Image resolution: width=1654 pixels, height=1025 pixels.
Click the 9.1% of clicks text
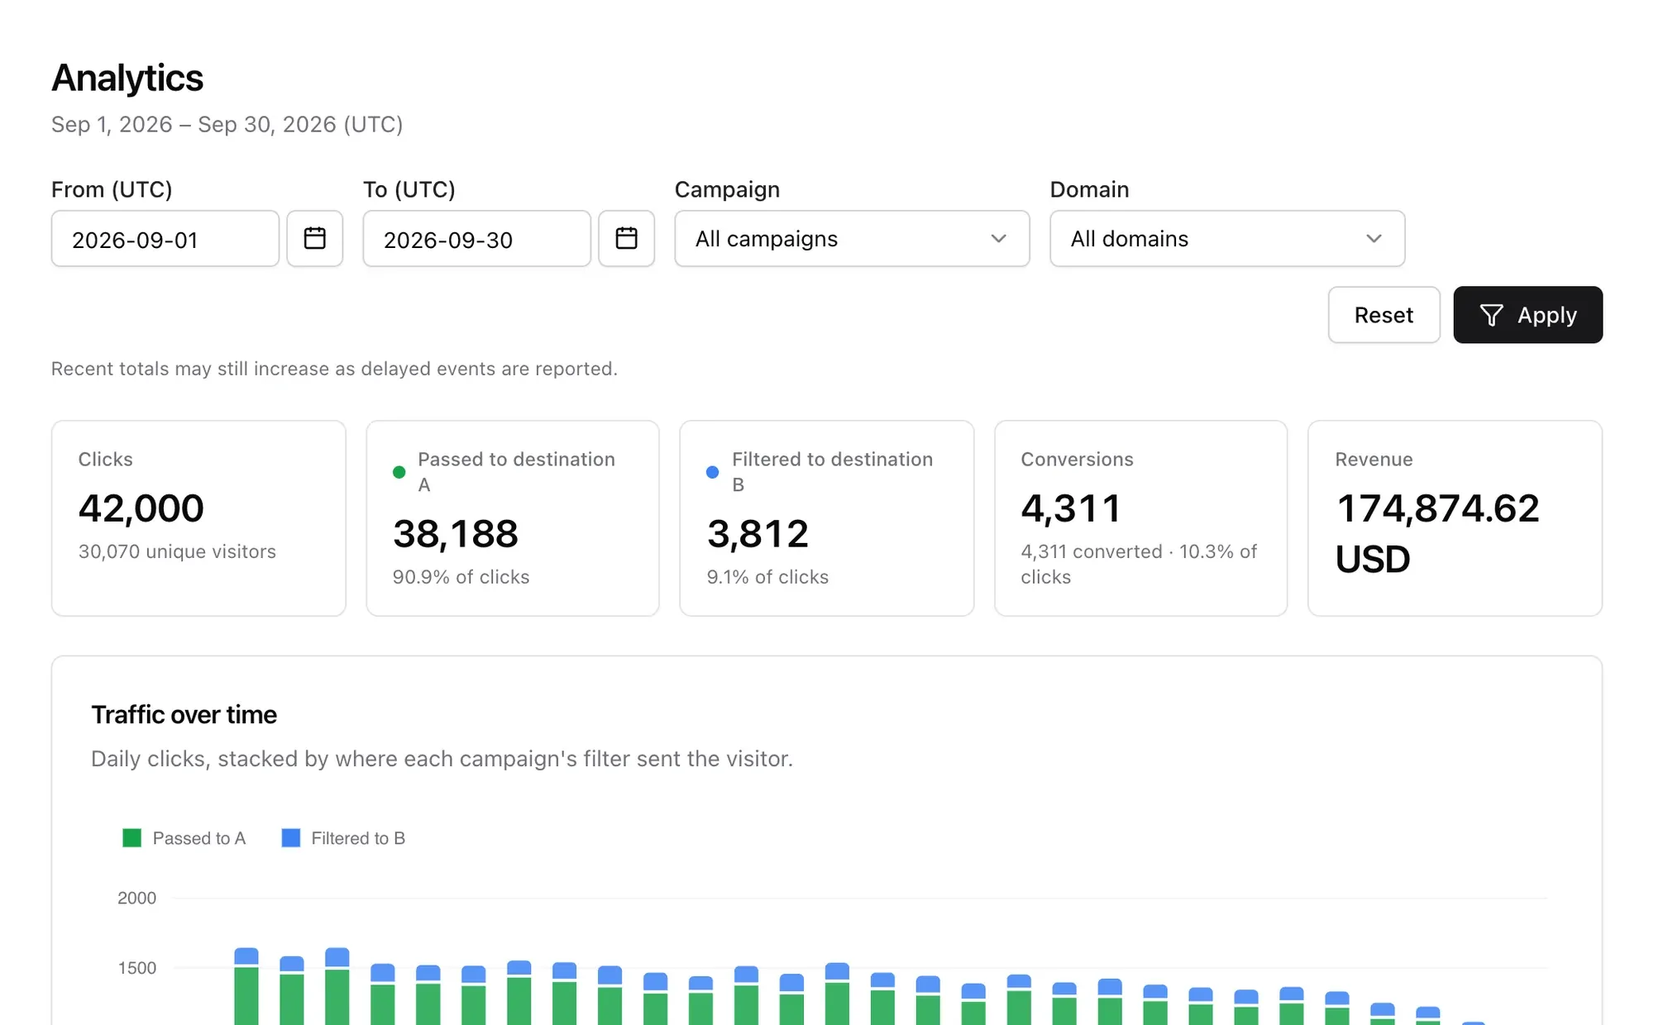pos(767,577)
